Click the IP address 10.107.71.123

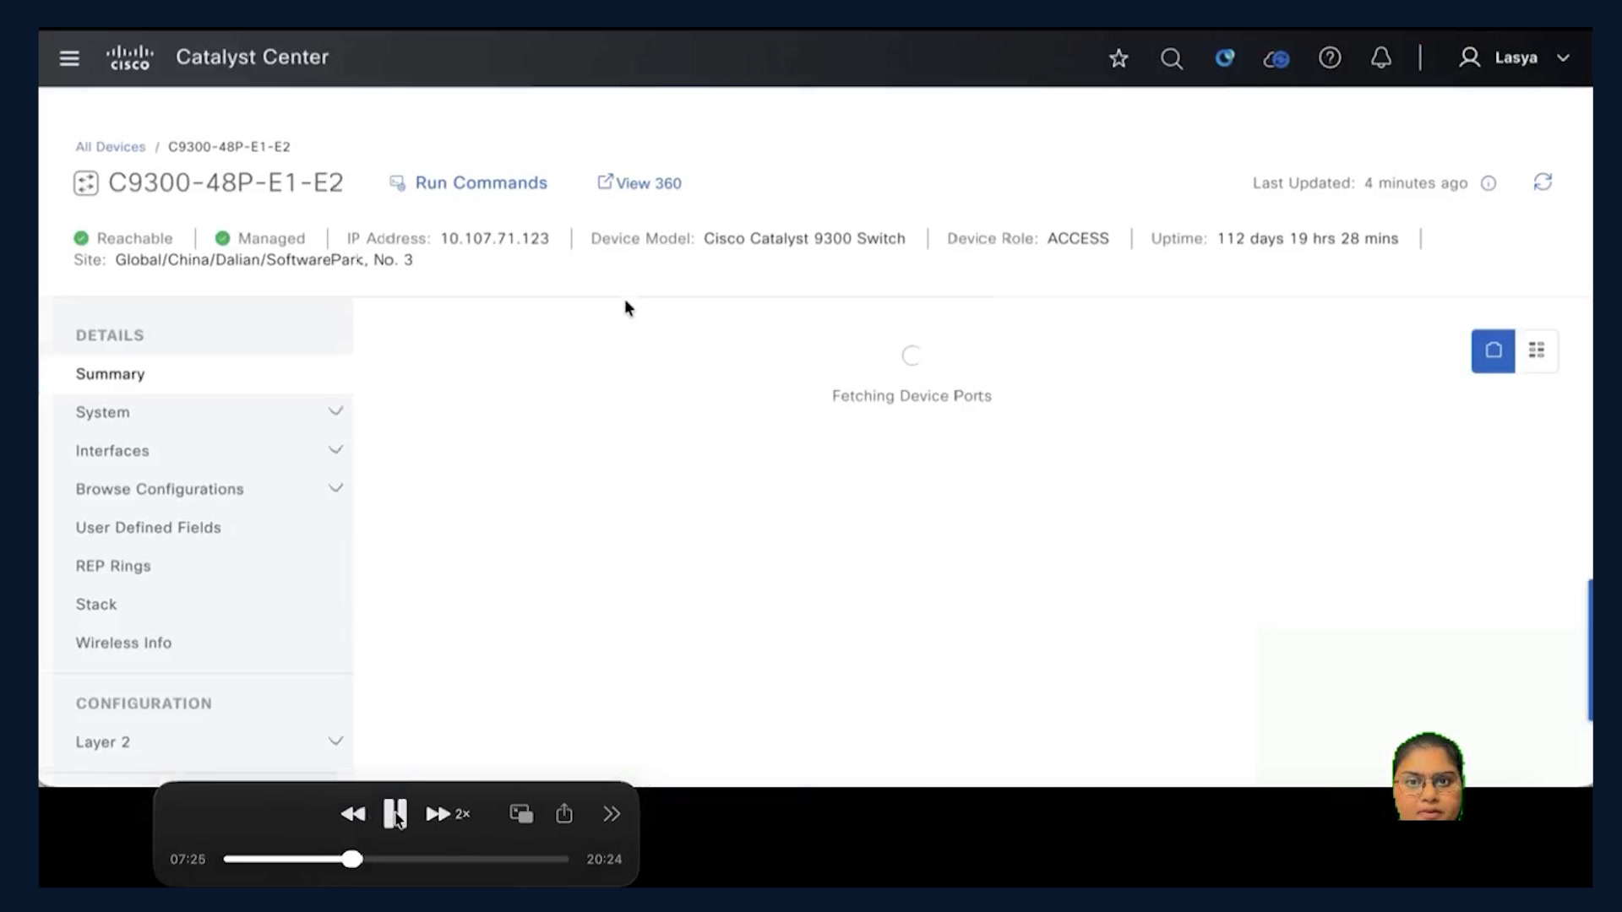pyautogui.click(x=494, y=239)
